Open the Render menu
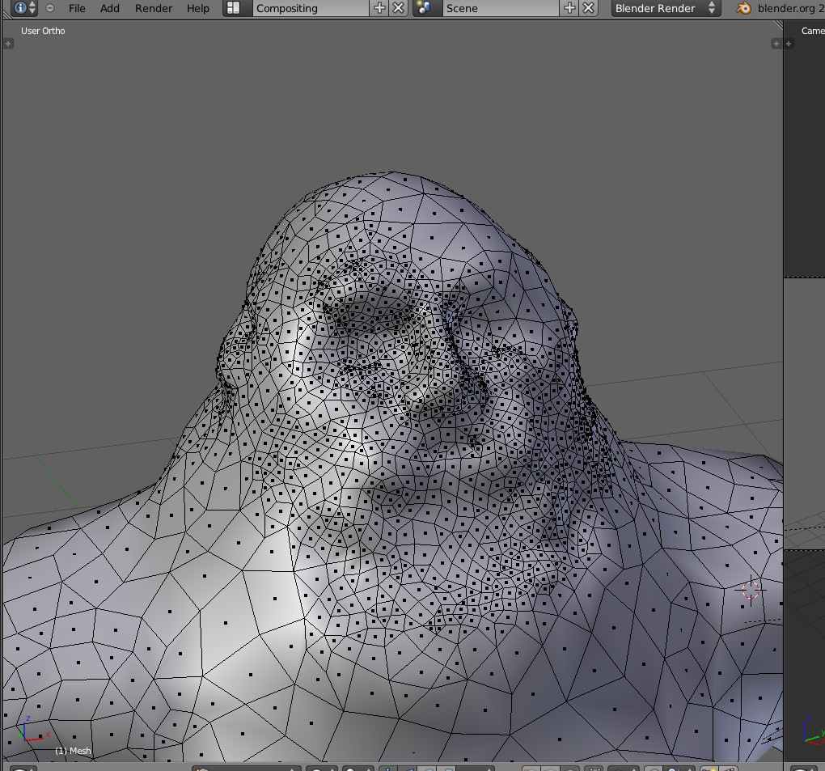 click(x=153, y=8)
